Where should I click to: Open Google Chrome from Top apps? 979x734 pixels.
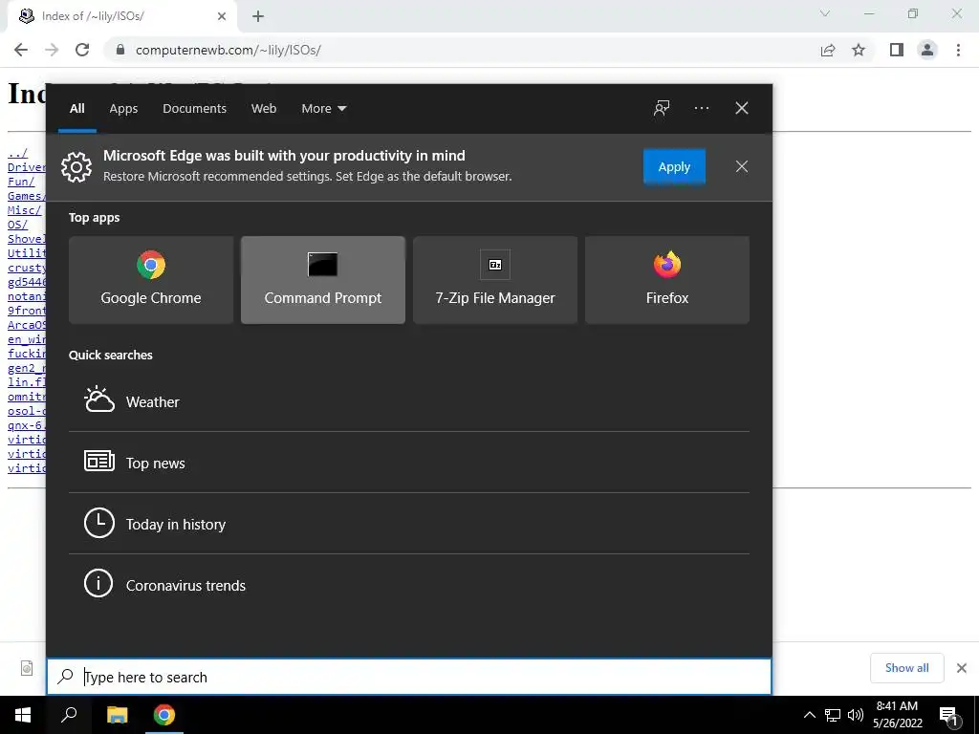pyautogui.click(x=151, y=280)
